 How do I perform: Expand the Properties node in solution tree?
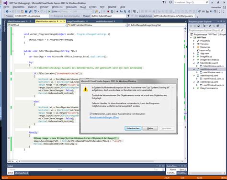pos(193,41)
